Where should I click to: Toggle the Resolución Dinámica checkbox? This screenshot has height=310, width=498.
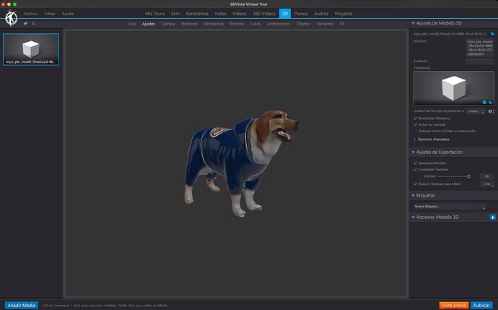(415, 118)
